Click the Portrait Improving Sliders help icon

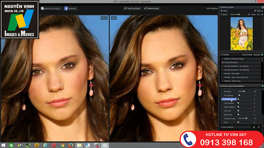coord(262,86)
